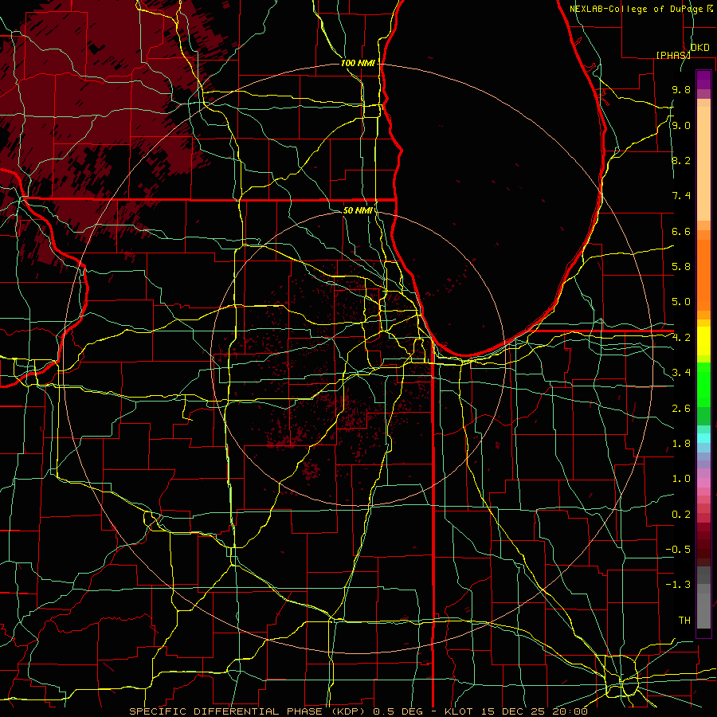
Task: Click the 4.2 scale label
Action: tap(681, 338)
